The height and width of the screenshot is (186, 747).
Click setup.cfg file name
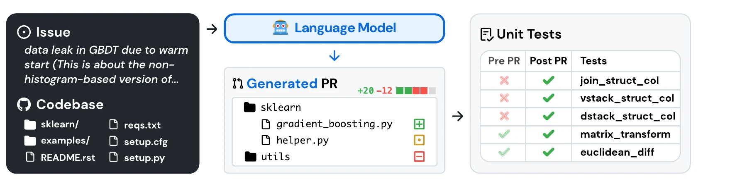click(x=146, y=142)
